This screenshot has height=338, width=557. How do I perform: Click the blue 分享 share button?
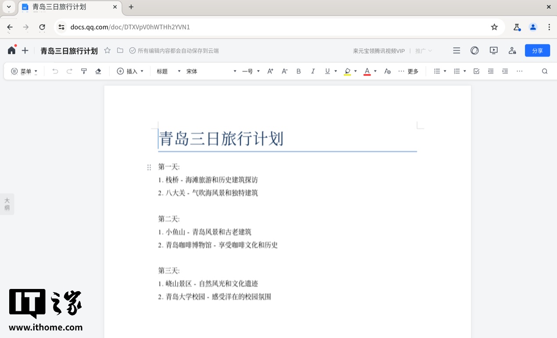(x=537, y=50)
